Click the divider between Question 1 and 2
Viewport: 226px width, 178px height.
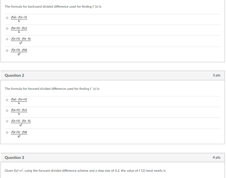click(113, 66)
